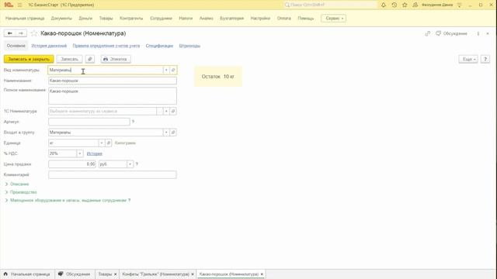Focus the Цена продажи price field
The width and height of the screenshot is (497, 279).
(x=72, y=164)
